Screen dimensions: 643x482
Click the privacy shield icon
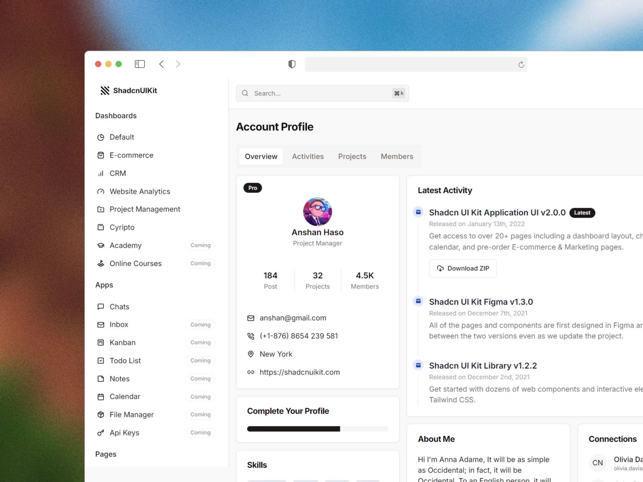(x=292, y=64)
